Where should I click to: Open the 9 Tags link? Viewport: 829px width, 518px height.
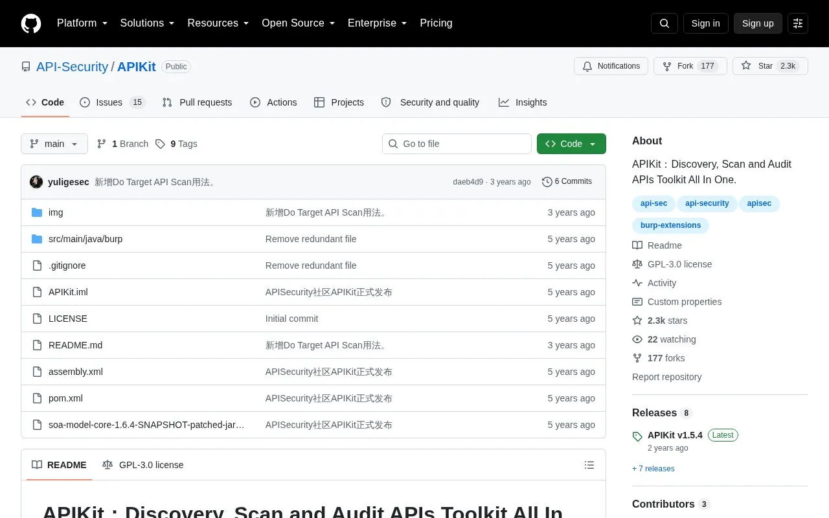[x=176, y=144]
